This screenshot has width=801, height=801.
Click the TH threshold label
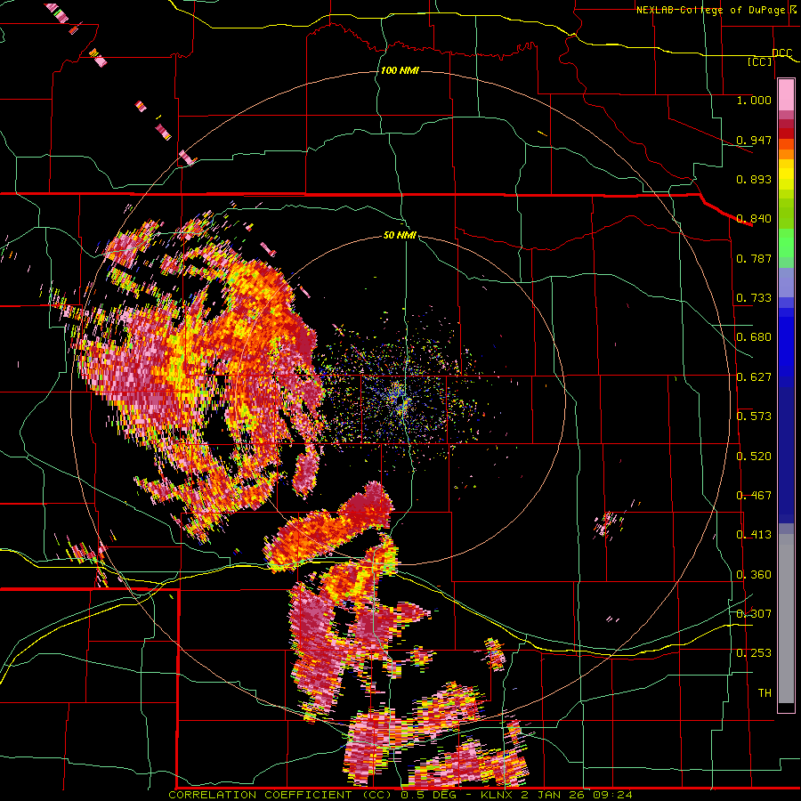click(x=765, y=693)
